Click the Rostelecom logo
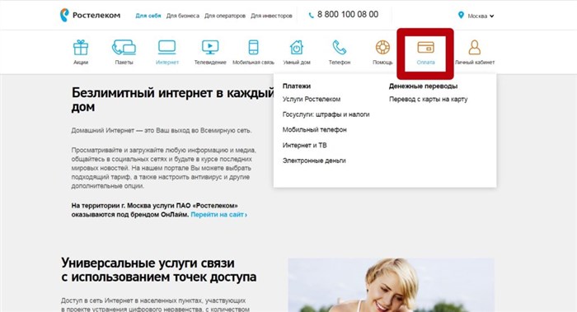This screenshot has width=577, height=312. (x=90, y=15)
